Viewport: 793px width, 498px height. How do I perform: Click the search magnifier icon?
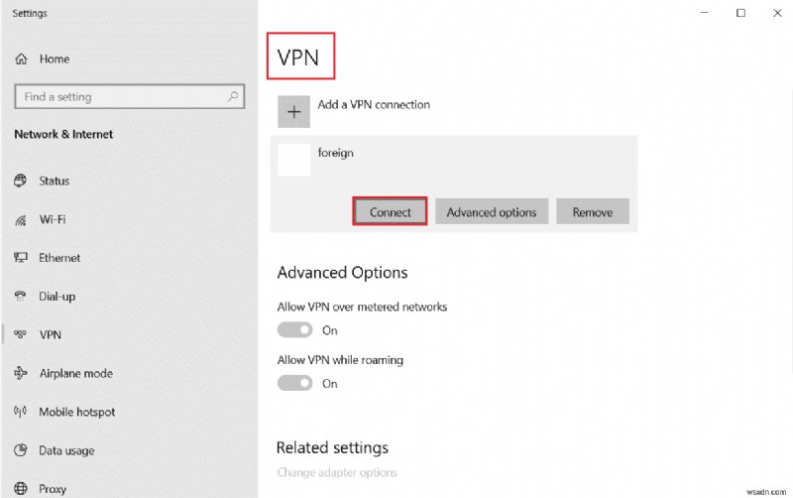pyautogui.click(x=233, y=97)
